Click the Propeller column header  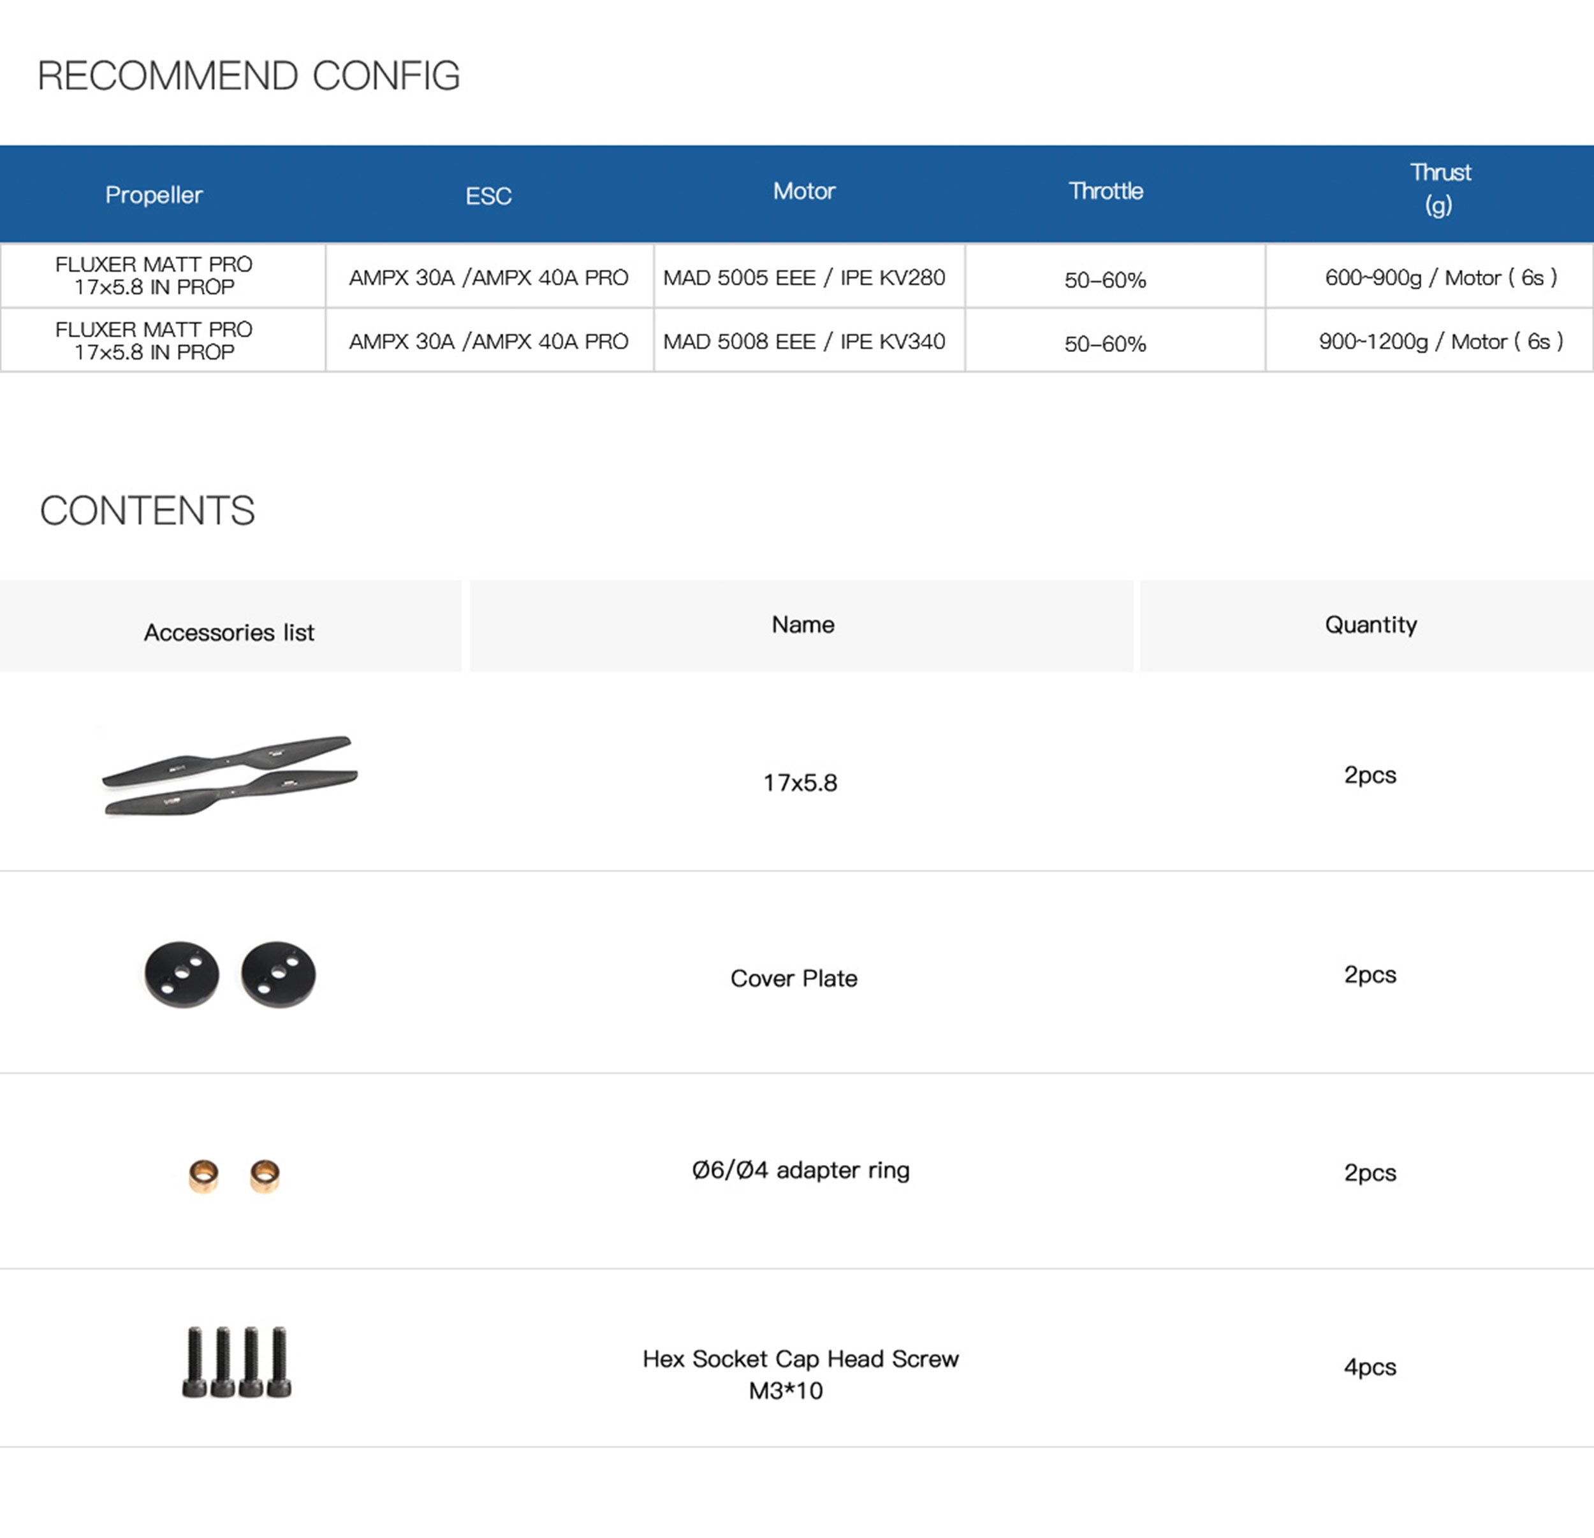point(154,195)
